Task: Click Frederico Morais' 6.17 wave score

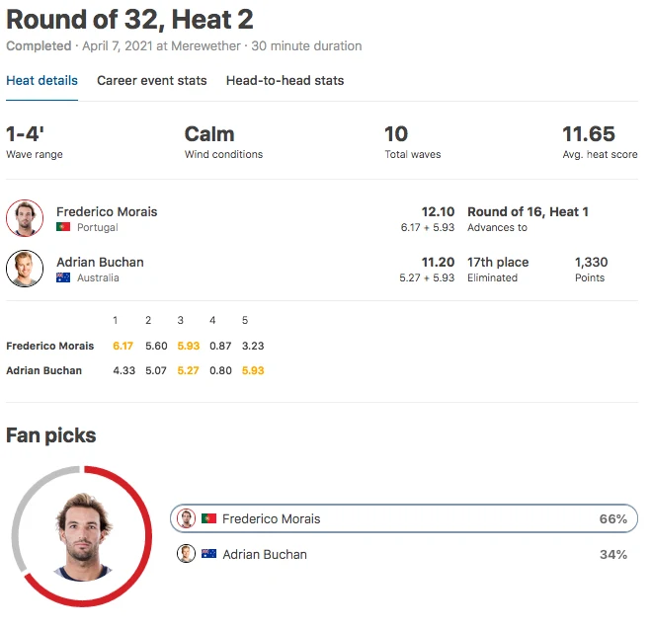Action: point(122,346)
